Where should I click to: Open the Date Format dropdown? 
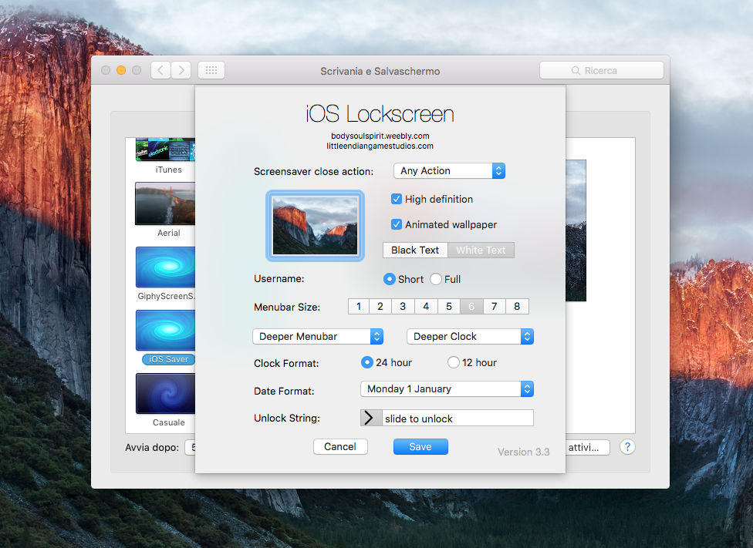[x=446, y=388]
